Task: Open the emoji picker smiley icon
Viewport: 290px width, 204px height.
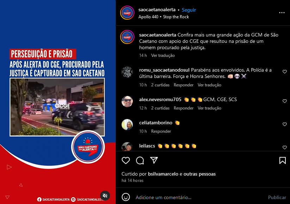Action: [126, 197]
